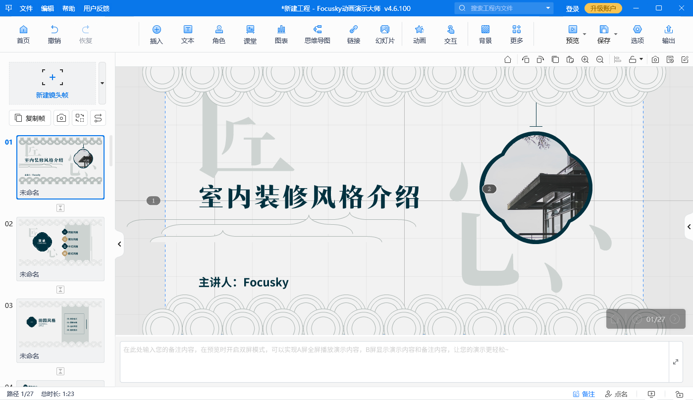This screenshot has width=693, height=400.
Task: Click the history record icon
Action: pos(670,59)
